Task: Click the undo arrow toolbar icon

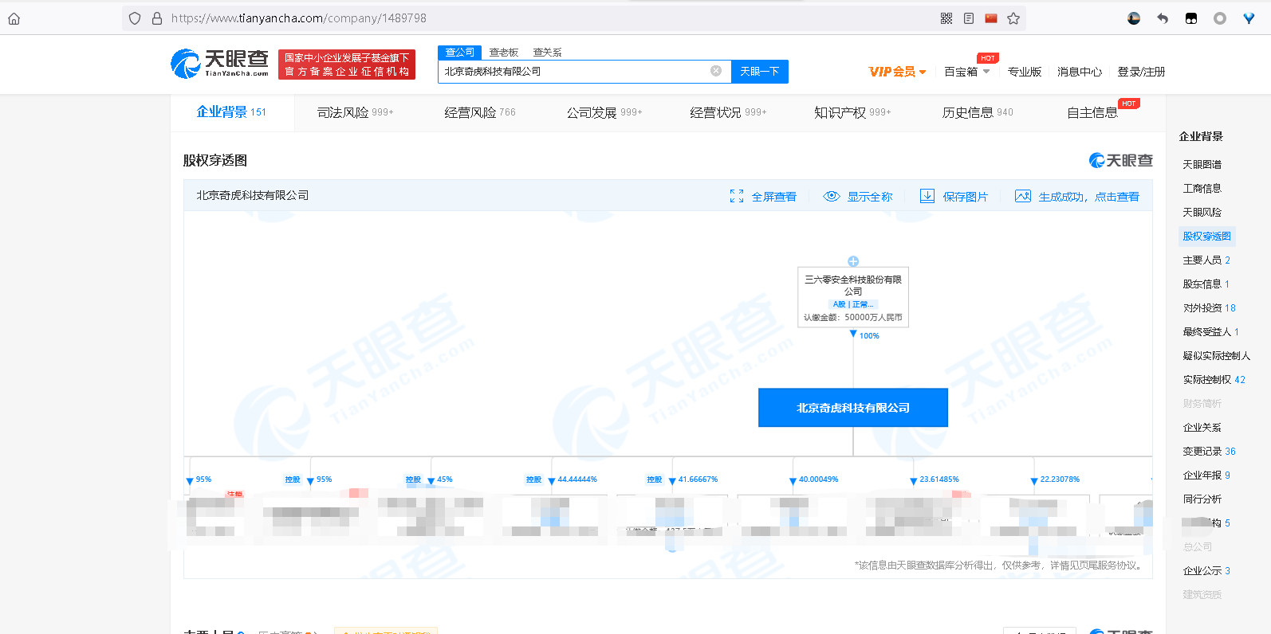Action: (x=1163, y=18)
